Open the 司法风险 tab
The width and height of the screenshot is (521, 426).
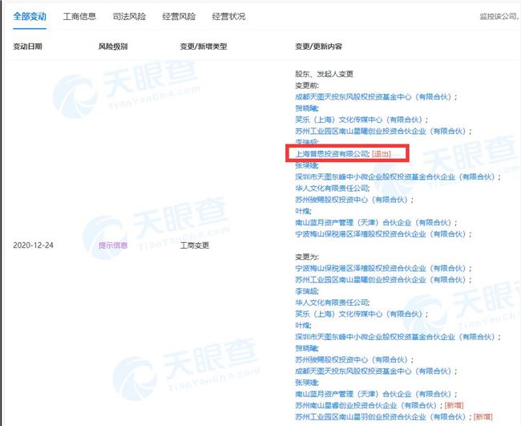click(129, 16)
